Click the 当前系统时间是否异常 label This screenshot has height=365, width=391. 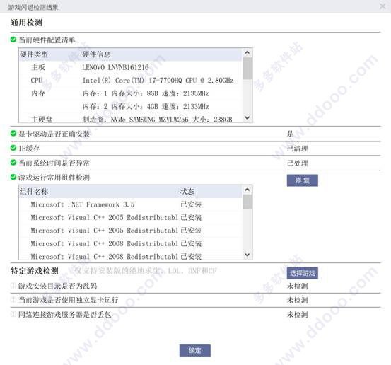pos(54,163)
